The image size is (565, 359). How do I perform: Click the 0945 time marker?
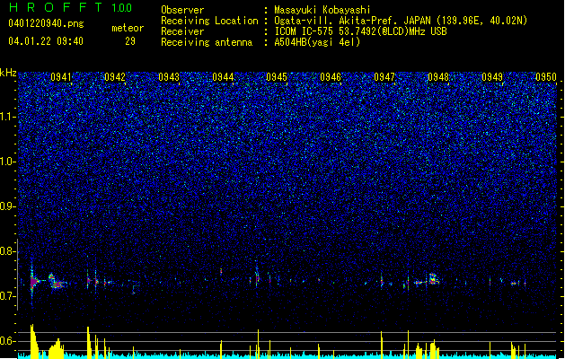point(277,77)
